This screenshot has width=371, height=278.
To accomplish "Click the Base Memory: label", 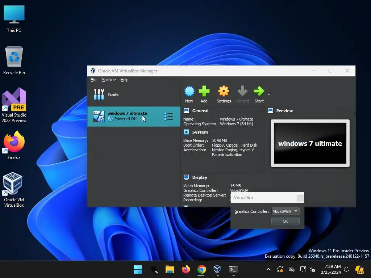I will 195,140.
